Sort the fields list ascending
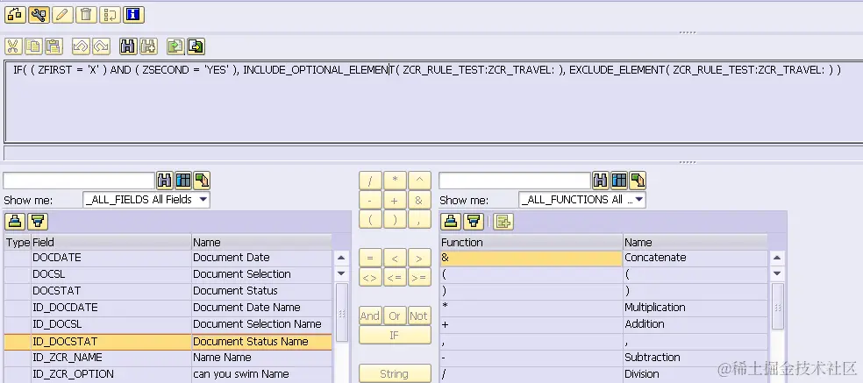Viewport: 863px width, 383px height. click(x=15, y=221)
